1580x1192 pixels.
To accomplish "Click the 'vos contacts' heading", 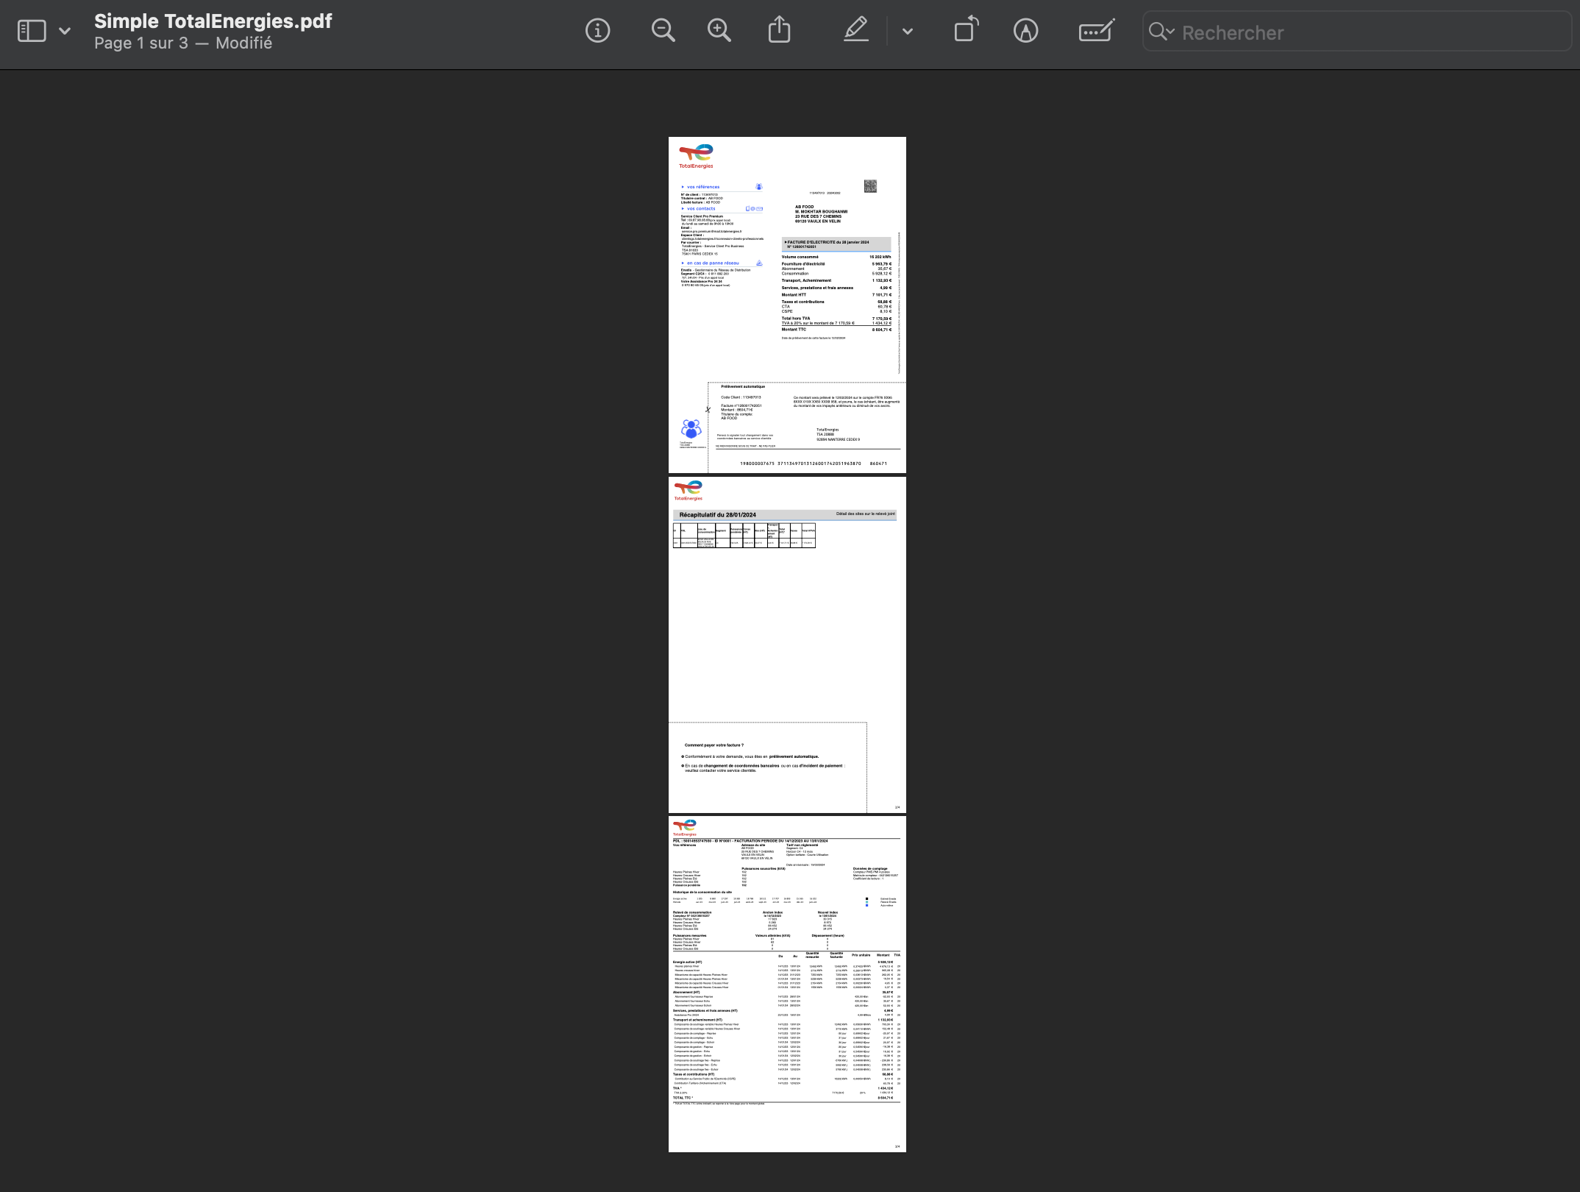I will [x=701, y=209].
